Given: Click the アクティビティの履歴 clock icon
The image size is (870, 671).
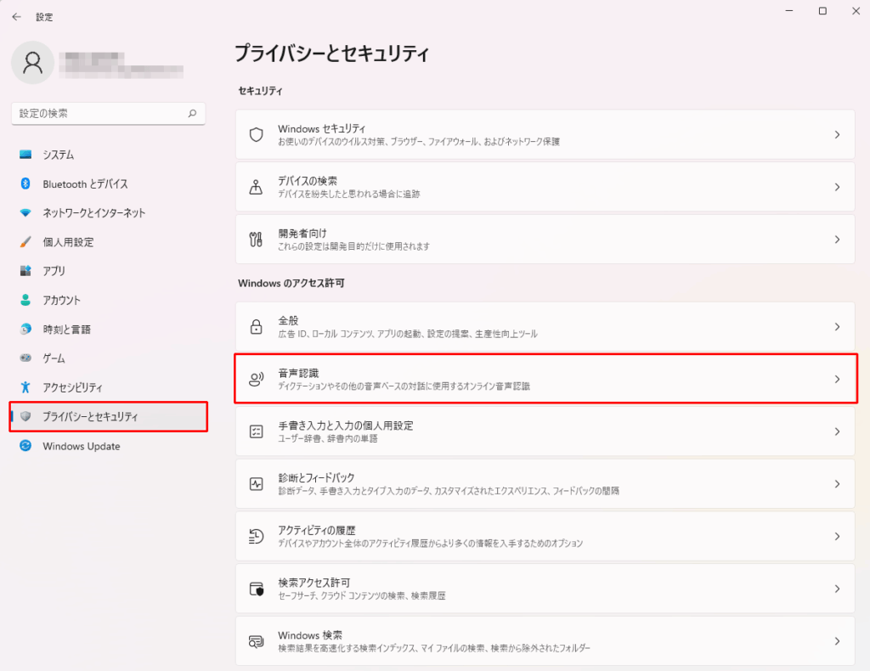Looking at the screenshot, I should (x=256, y=536).
